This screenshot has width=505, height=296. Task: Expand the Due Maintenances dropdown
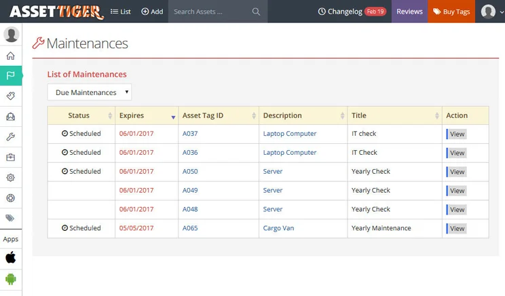90,92
